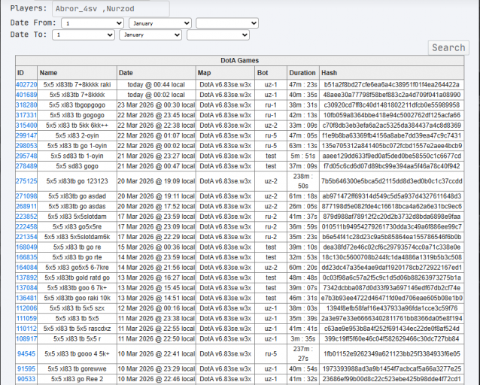Image resolution: width=480 pixels, height=385 pixels.
Task: Open the Date From year dropdown
Action: [227, 23]
